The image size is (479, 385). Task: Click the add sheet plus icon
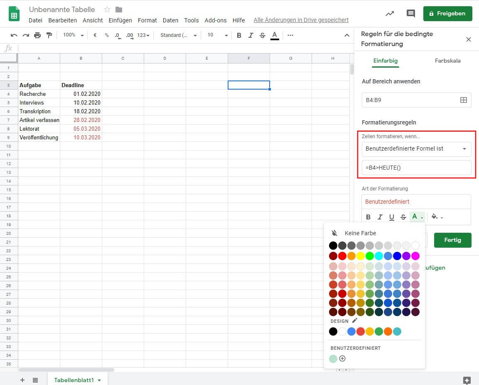point(22,380)
